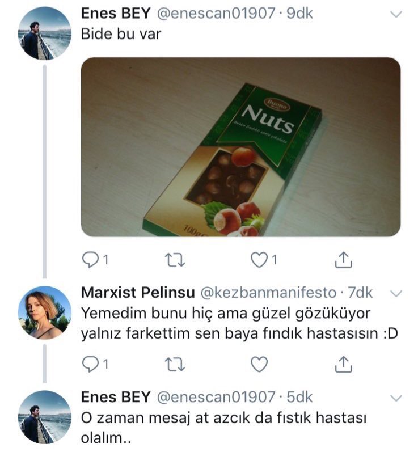Share the 'Bide bu var' tweet
The height and width of the screenshot is (452, 418).
point(342,260)
